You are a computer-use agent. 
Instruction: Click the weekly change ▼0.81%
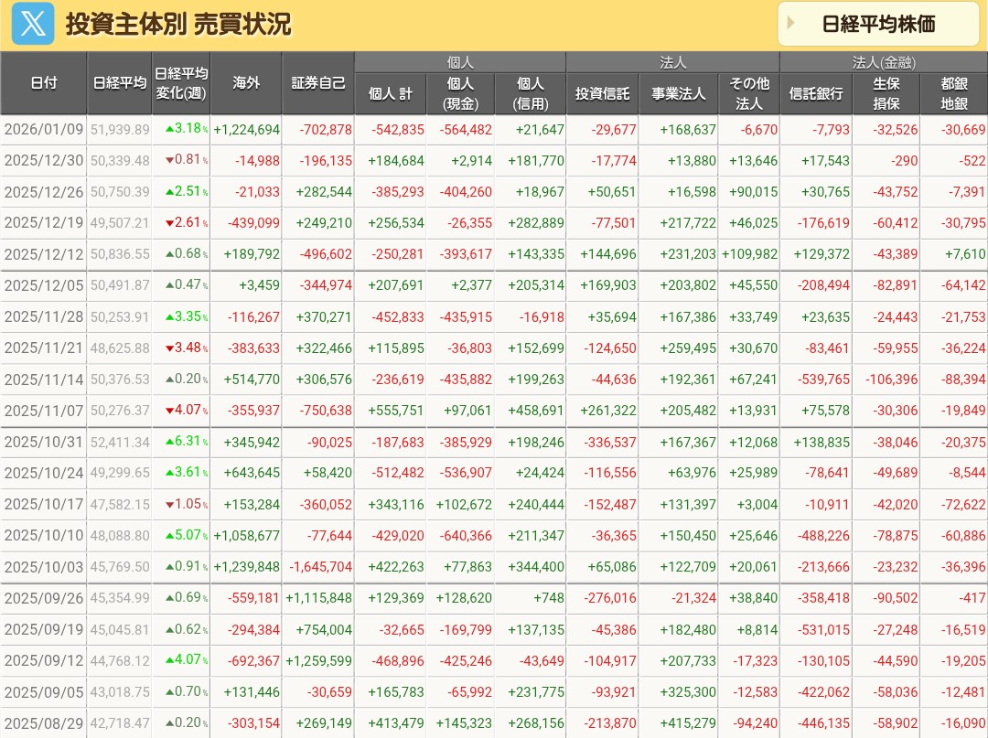[x=187, y=159]
